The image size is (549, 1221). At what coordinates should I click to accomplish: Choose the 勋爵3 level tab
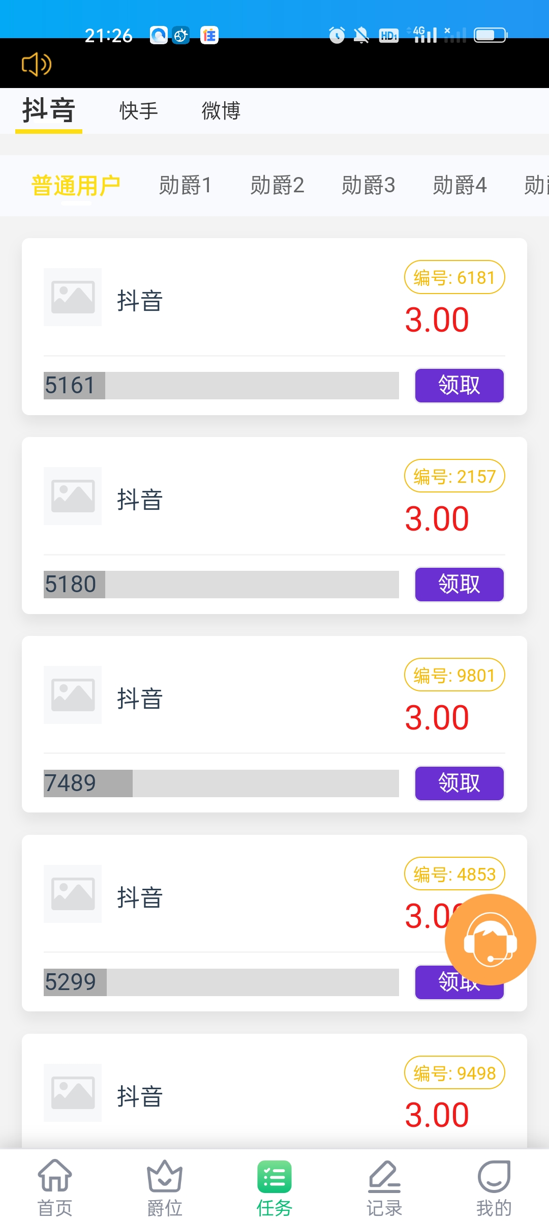pyautogui.click(x=368, y=185)
